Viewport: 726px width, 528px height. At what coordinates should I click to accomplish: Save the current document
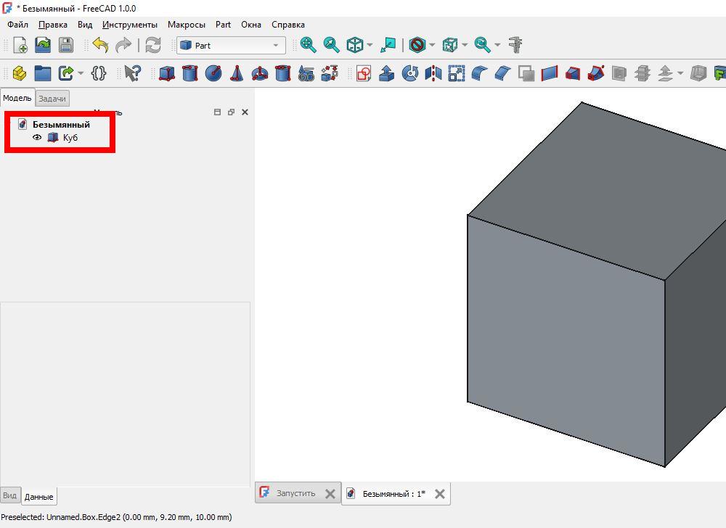[x=66, y=45]
